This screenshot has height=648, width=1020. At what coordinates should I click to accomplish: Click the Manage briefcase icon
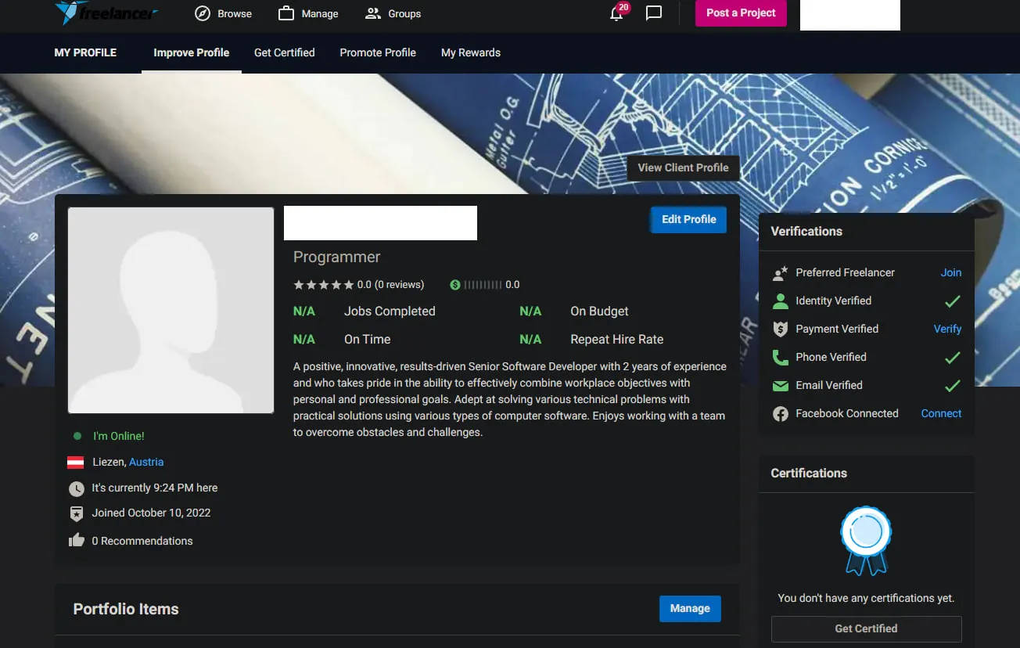[286, 13]
